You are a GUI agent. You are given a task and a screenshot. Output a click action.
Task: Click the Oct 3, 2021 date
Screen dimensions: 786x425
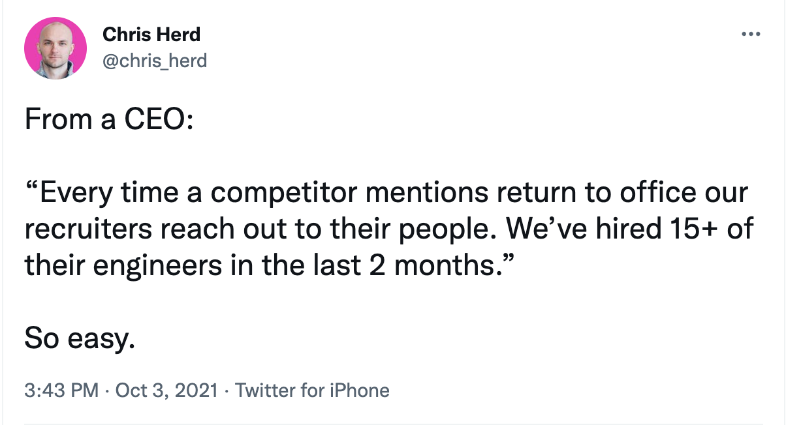tap(166, 390)
